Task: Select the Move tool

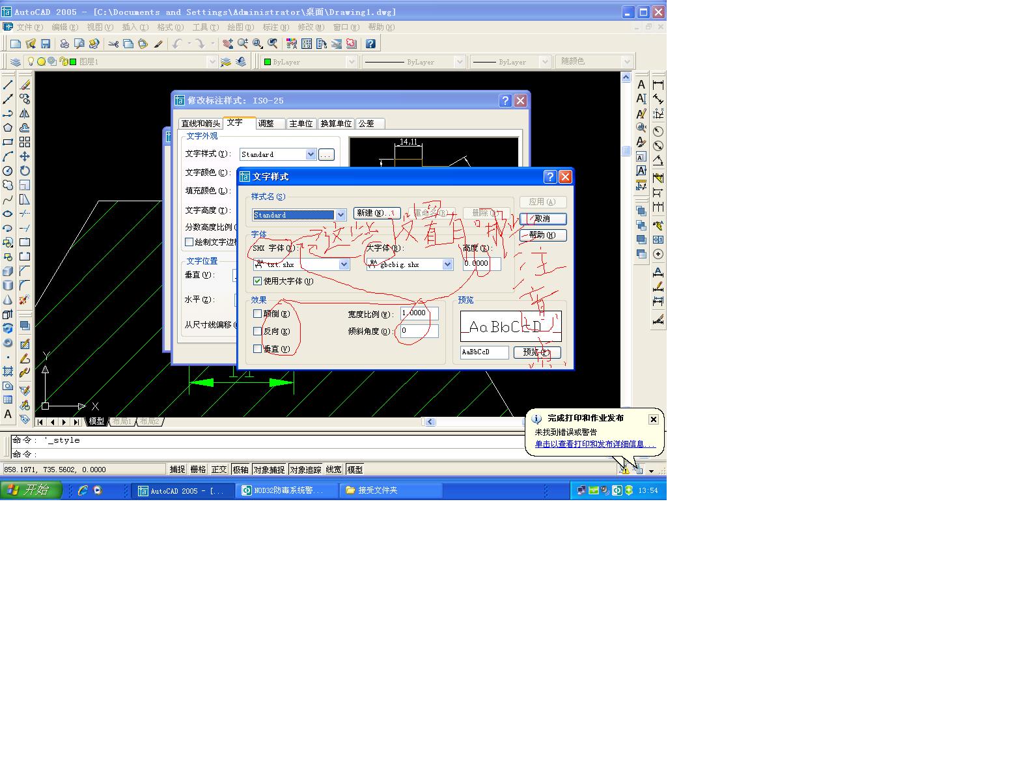Action: point(25,156)
